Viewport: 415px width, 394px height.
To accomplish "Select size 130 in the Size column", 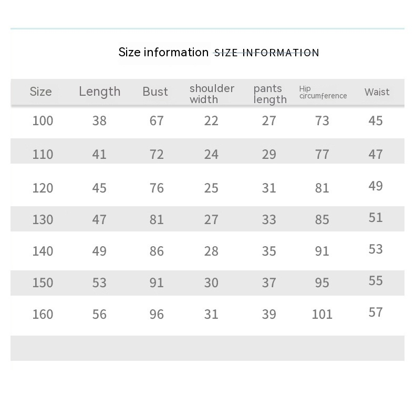I will (x=43, y=219).
